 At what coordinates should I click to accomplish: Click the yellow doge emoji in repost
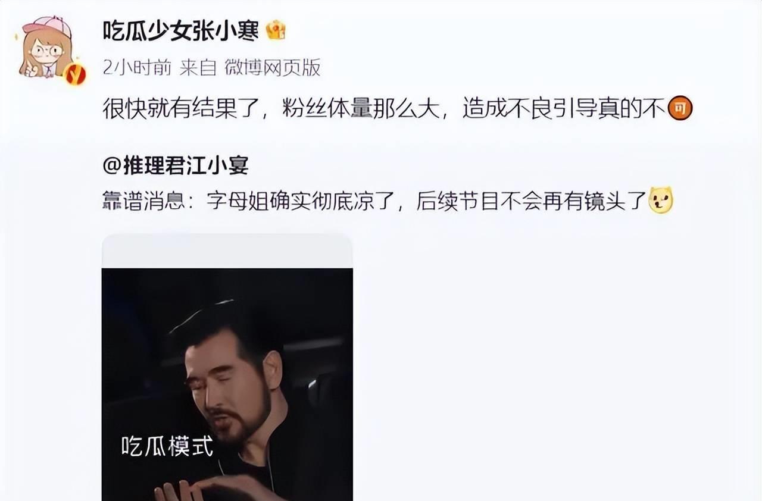coord(661,201)
